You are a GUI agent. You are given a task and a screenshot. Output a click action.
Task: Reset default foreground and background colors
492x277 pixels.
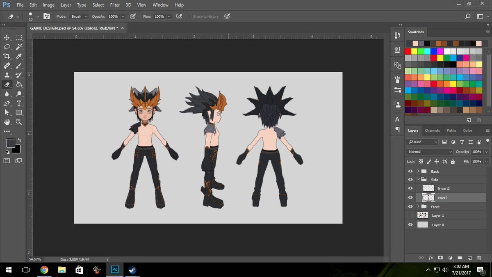click(x=8, y=151)
